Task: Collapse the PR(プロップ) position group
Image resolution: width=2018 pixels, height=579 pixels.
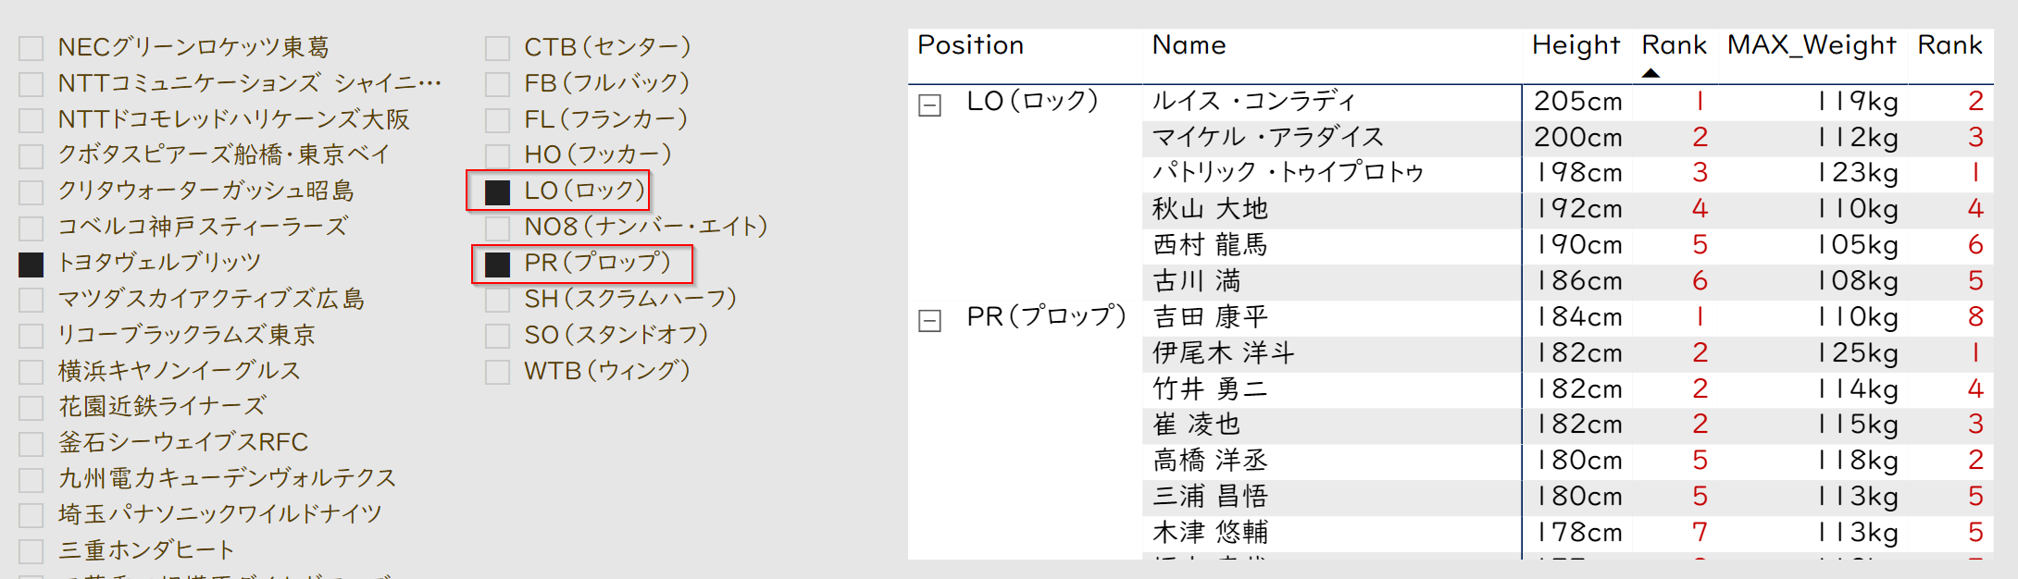Action: point(929,321)
